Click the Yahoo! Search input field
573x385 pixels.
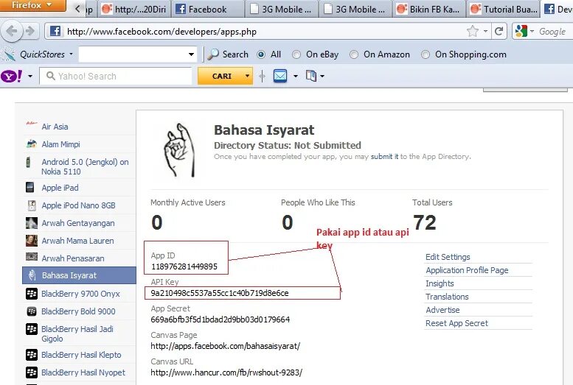(116, 76)
